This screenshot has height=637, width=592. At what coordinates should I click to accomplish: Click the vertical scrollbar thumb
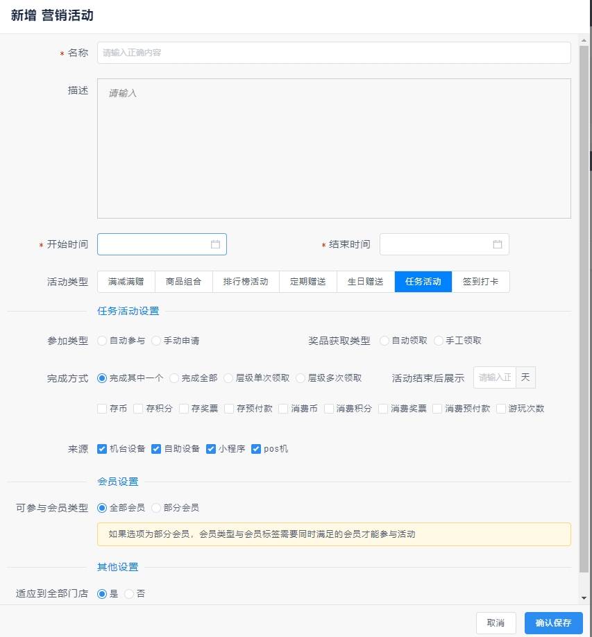(x=584, y=309)
